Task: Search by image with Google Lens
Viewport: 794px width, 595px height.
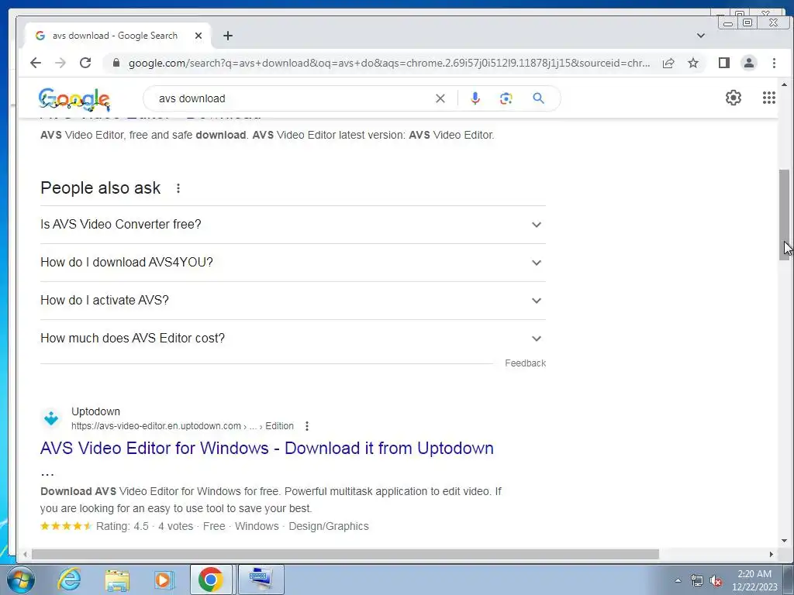Action: point(506,98)
